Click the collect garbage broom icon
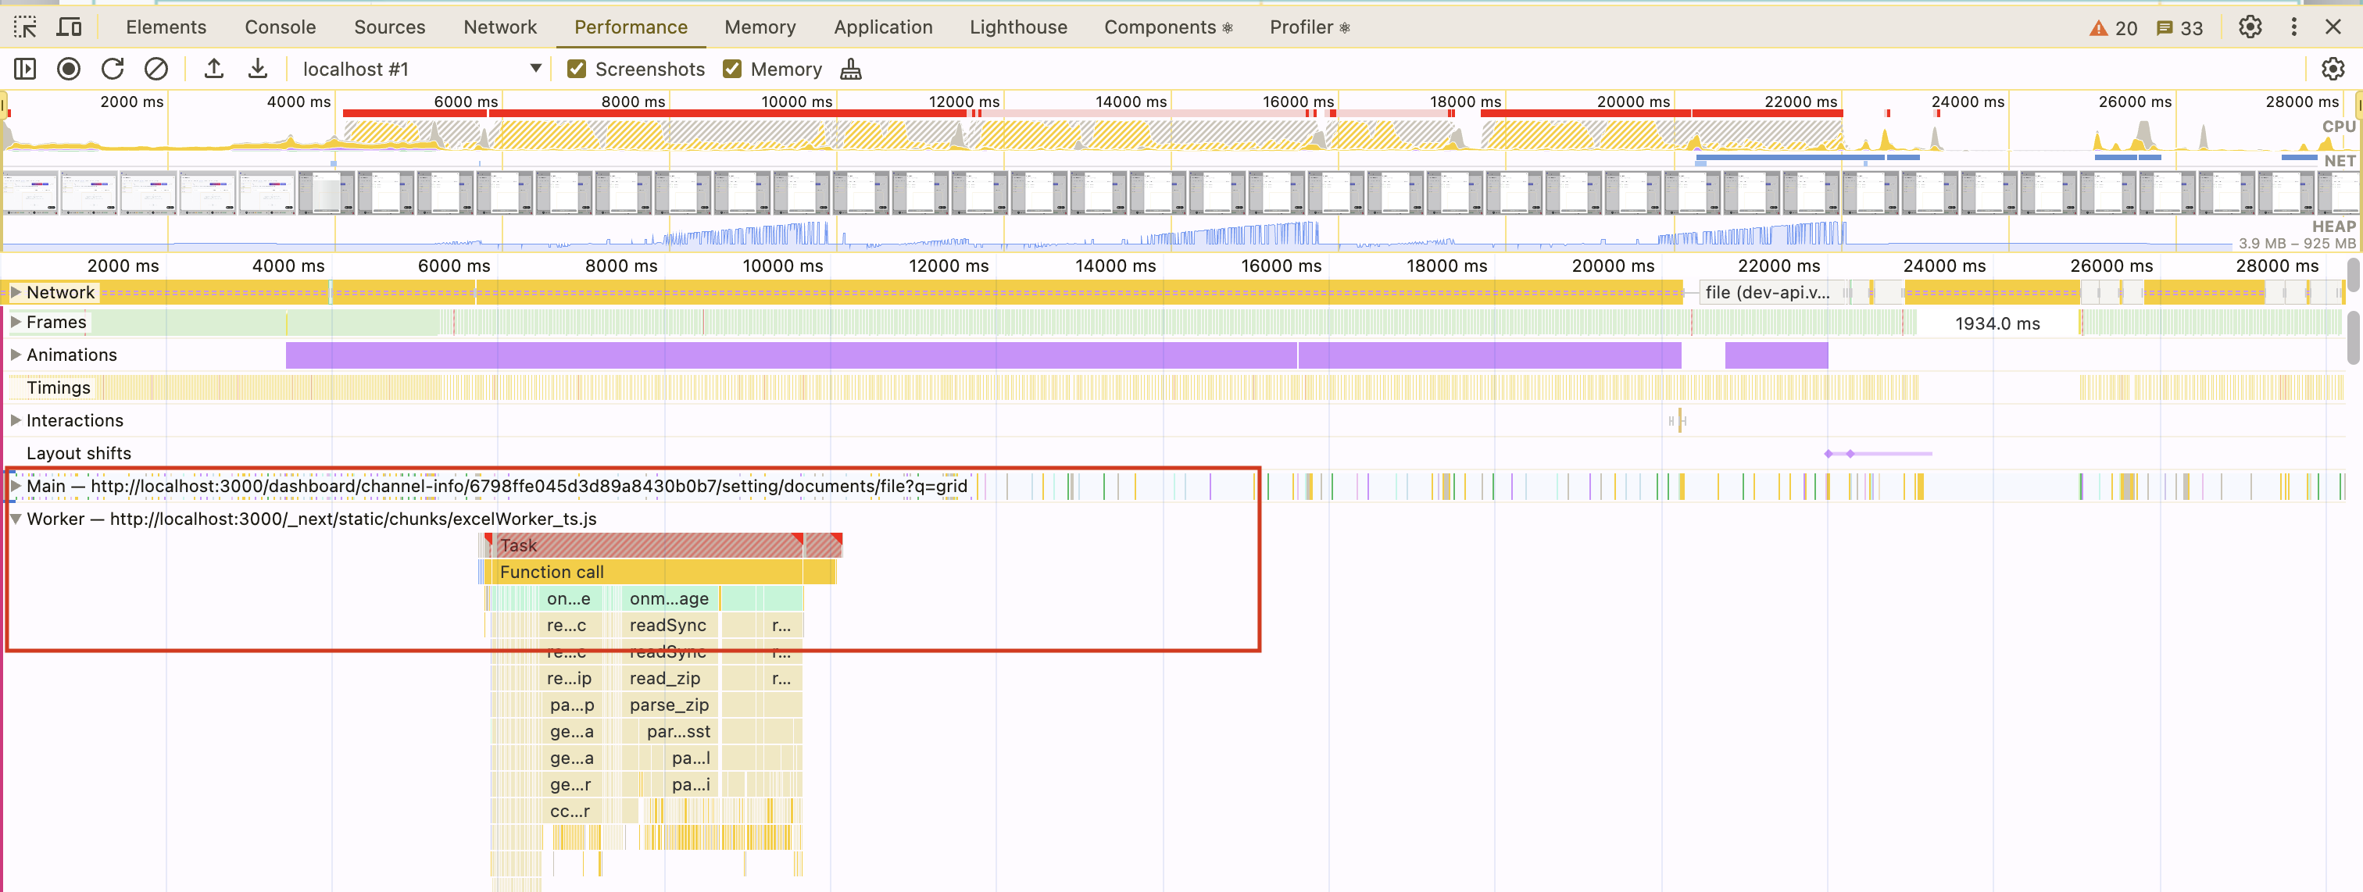Image resolution: width=2363 pixels, height=892 pixels. coord(851,69)
